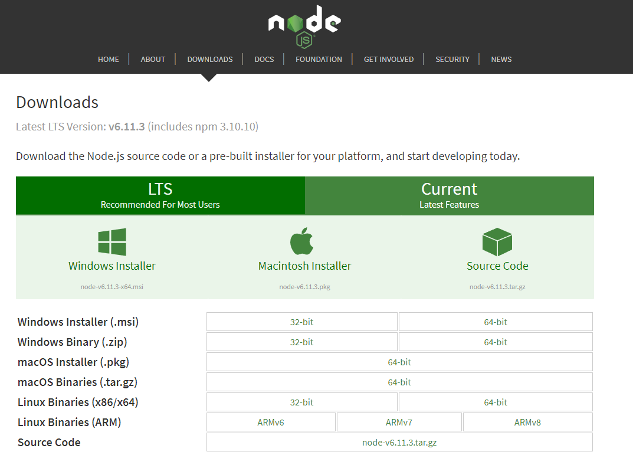This screenshot has width=633, height=455.
Task: Download node-v6.11.3.tar.gz in Source Code row
Action: [x=399, y=443]
